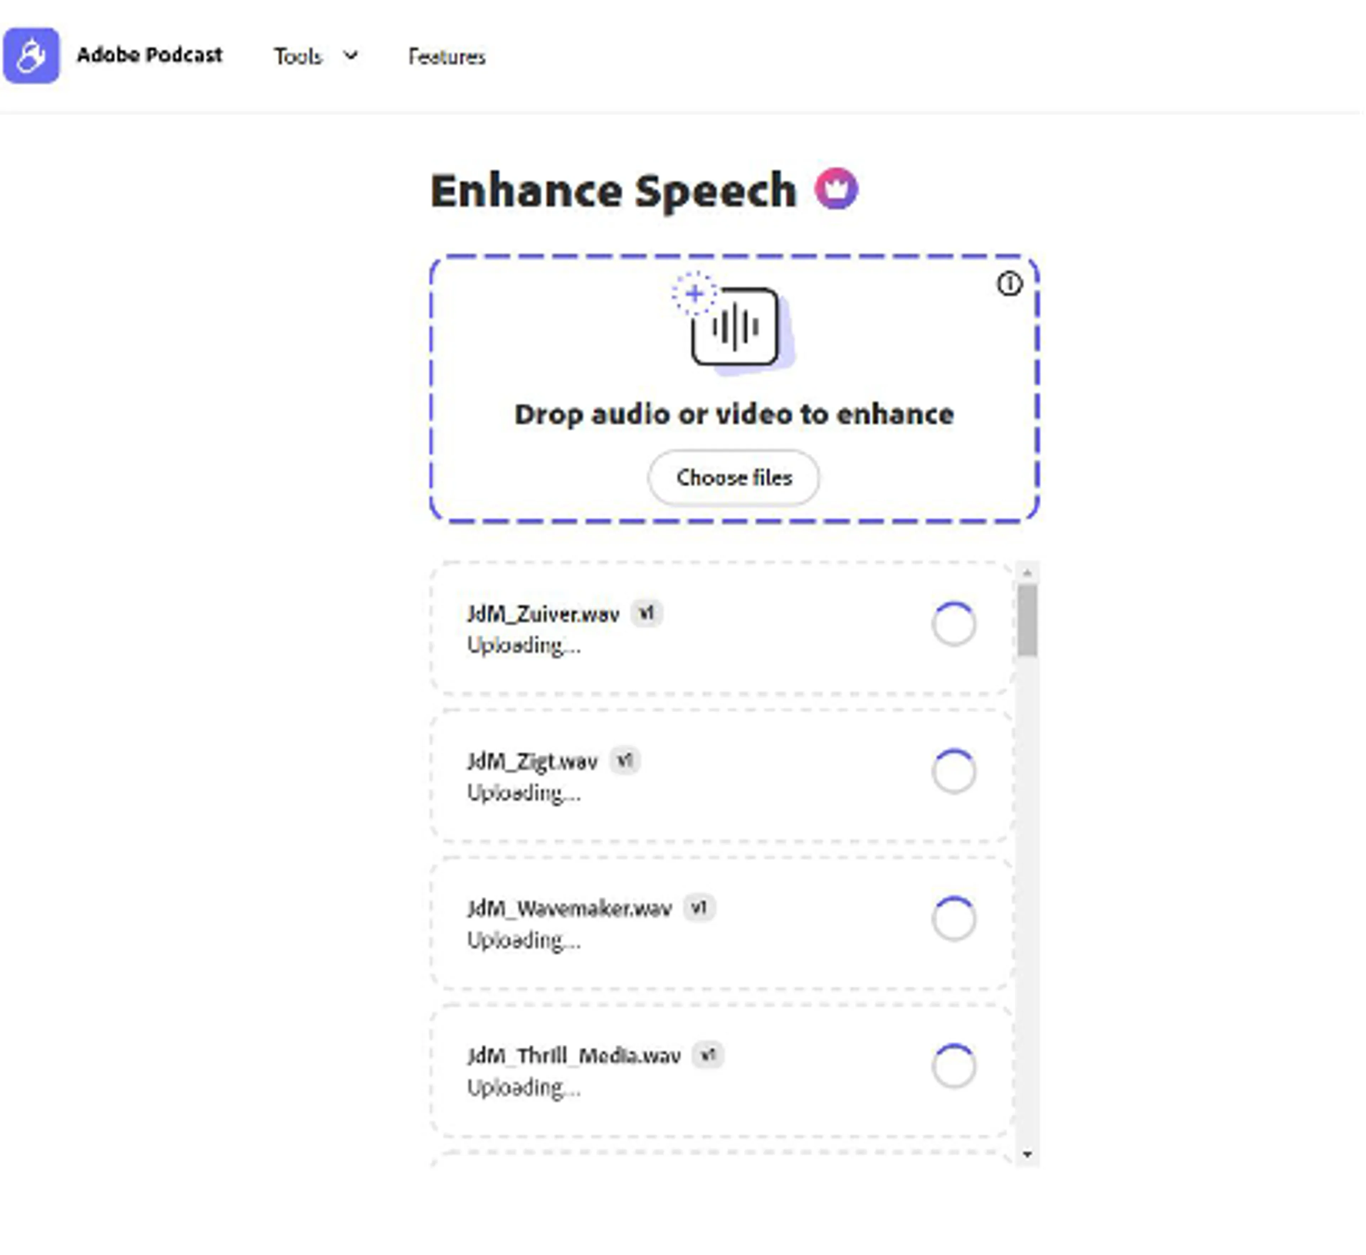Select the JdM_Wavemaker.wav file name

tap(569, 909)
